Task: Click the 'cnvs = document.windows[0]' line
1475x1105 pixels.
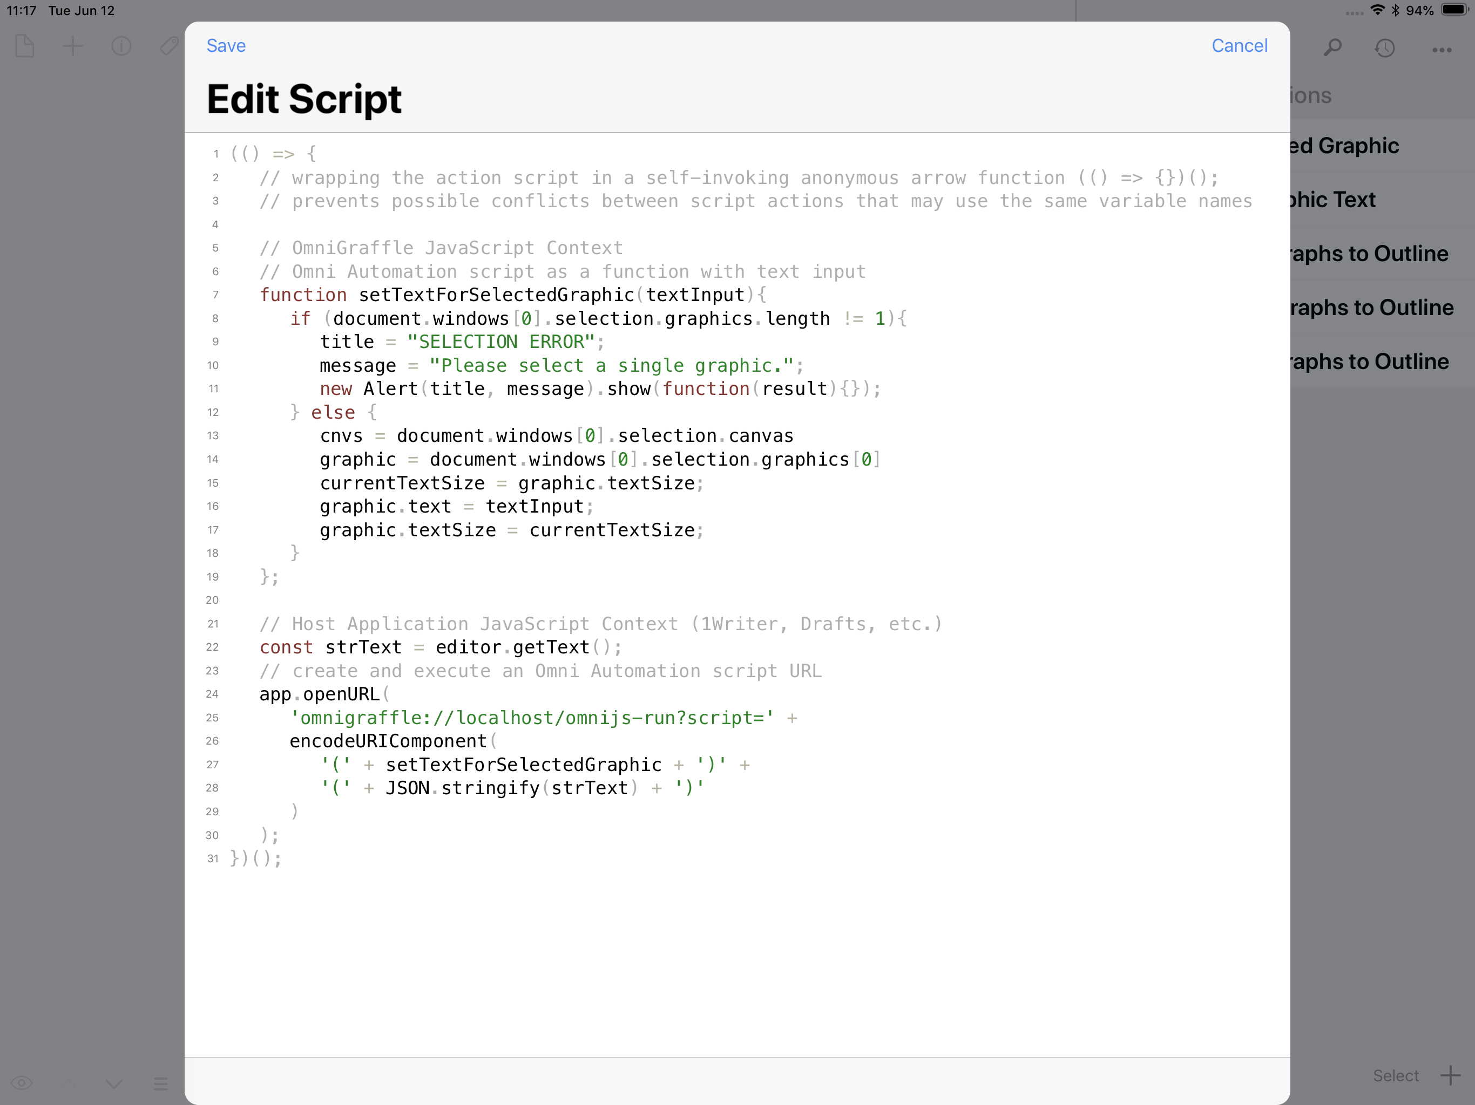Action: tap(556, 436)
